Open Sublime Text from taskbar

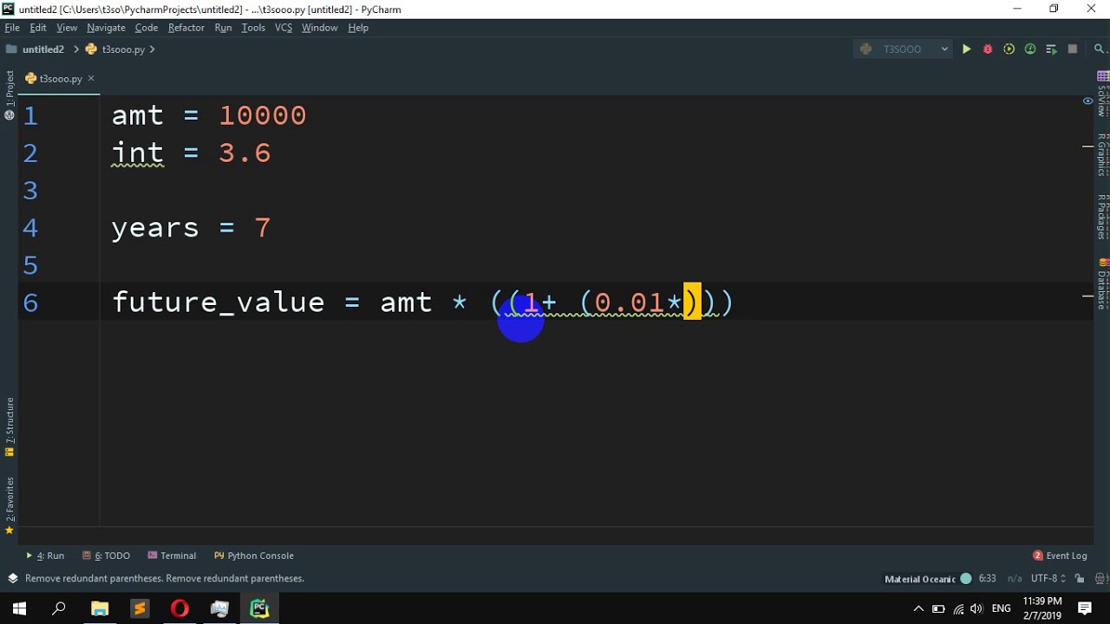140,608
